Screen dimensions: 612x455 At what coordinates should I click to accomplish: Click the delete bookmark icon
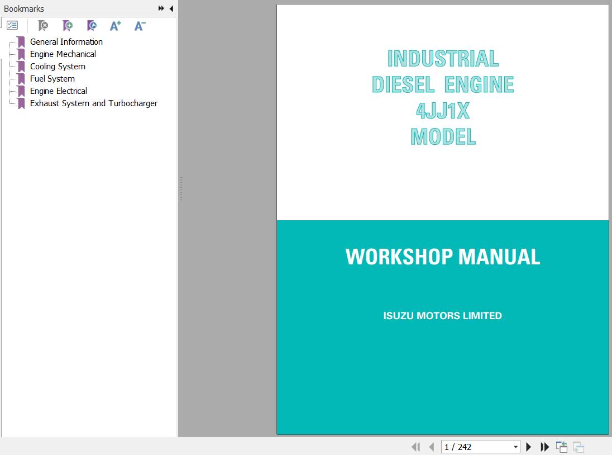coord(43,26)
